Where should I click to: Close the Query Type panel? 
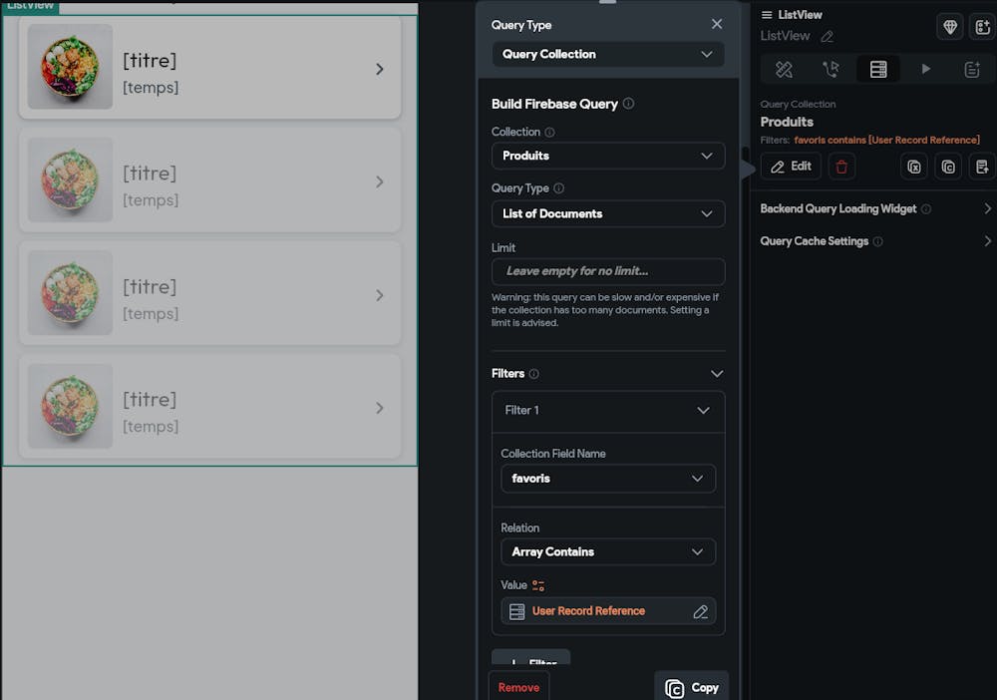click(x=717, y=24)
